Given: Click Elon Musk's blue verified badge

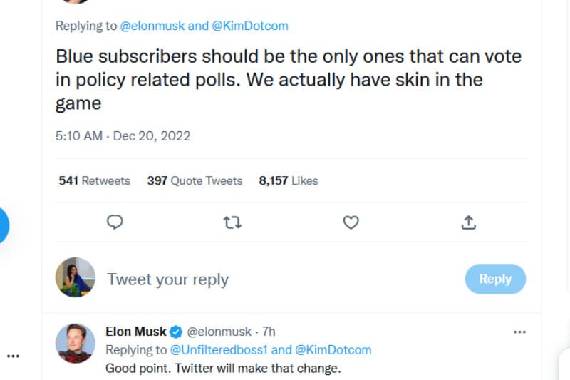Looking at the screenshot, I should tap(176, 332).
